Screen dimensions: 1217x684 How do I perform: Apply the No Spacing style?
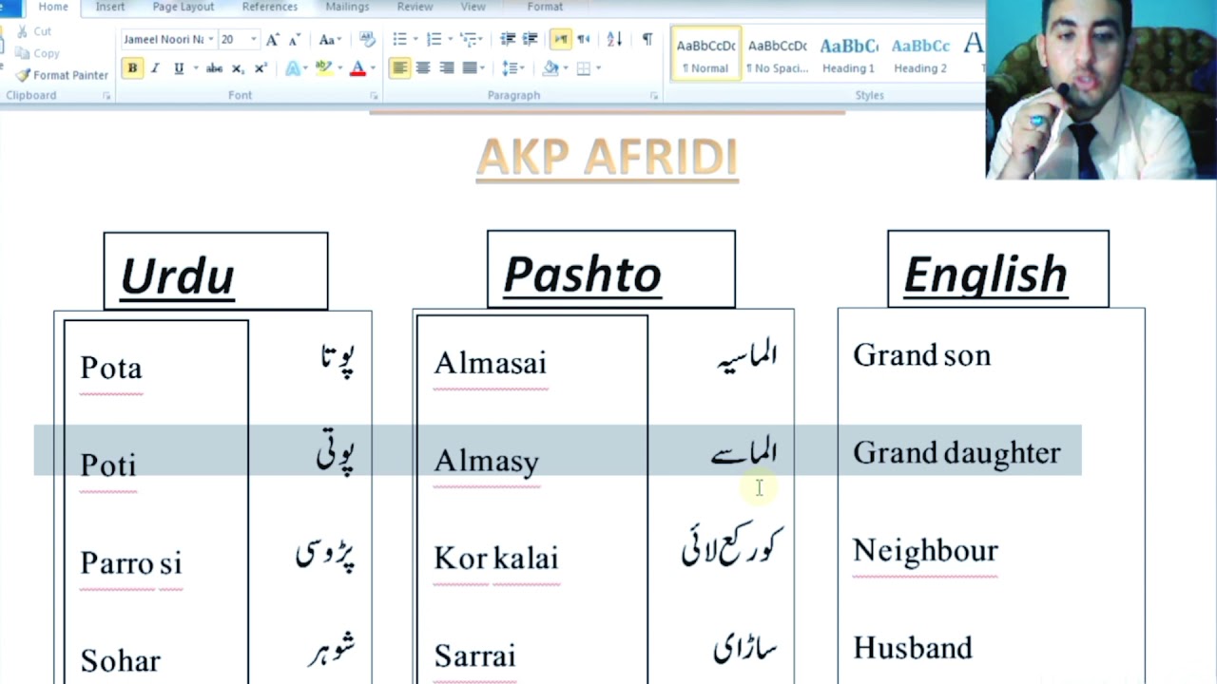coord(777,54)
